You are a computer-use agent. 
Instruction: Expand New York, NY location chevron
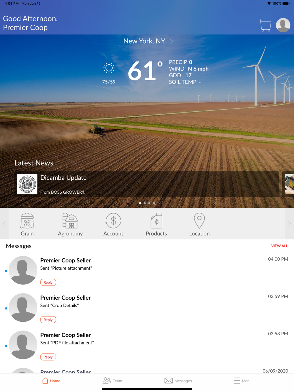[x=171, y=41]
